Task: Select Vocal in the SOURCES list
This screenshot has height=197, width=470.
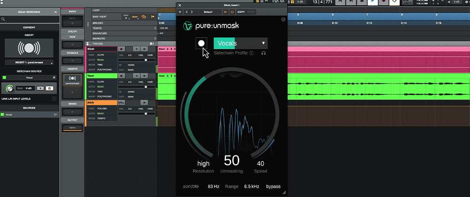Action: coord(30,114)
